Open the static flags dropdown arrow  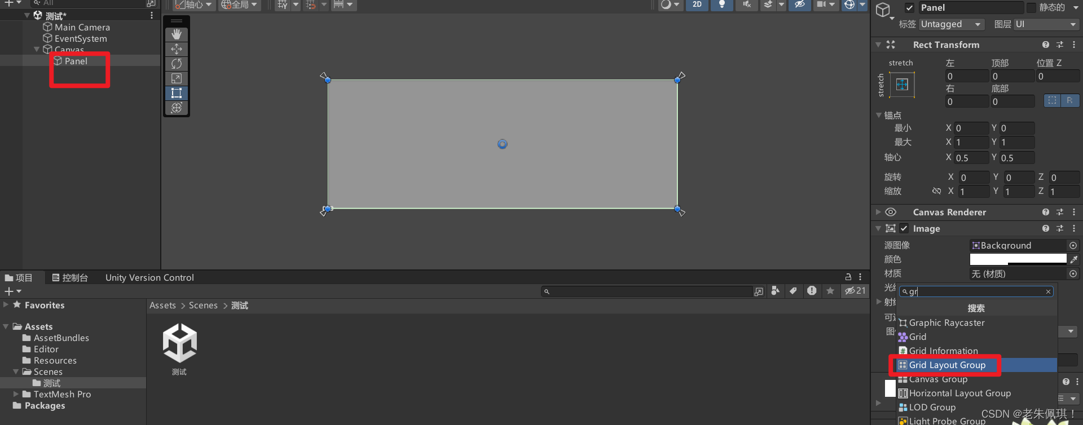[x=1076, y=8]
